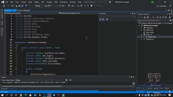Open the Extensions menu
This screenshot has height=97, width=173.
click(x=64, y=2)
